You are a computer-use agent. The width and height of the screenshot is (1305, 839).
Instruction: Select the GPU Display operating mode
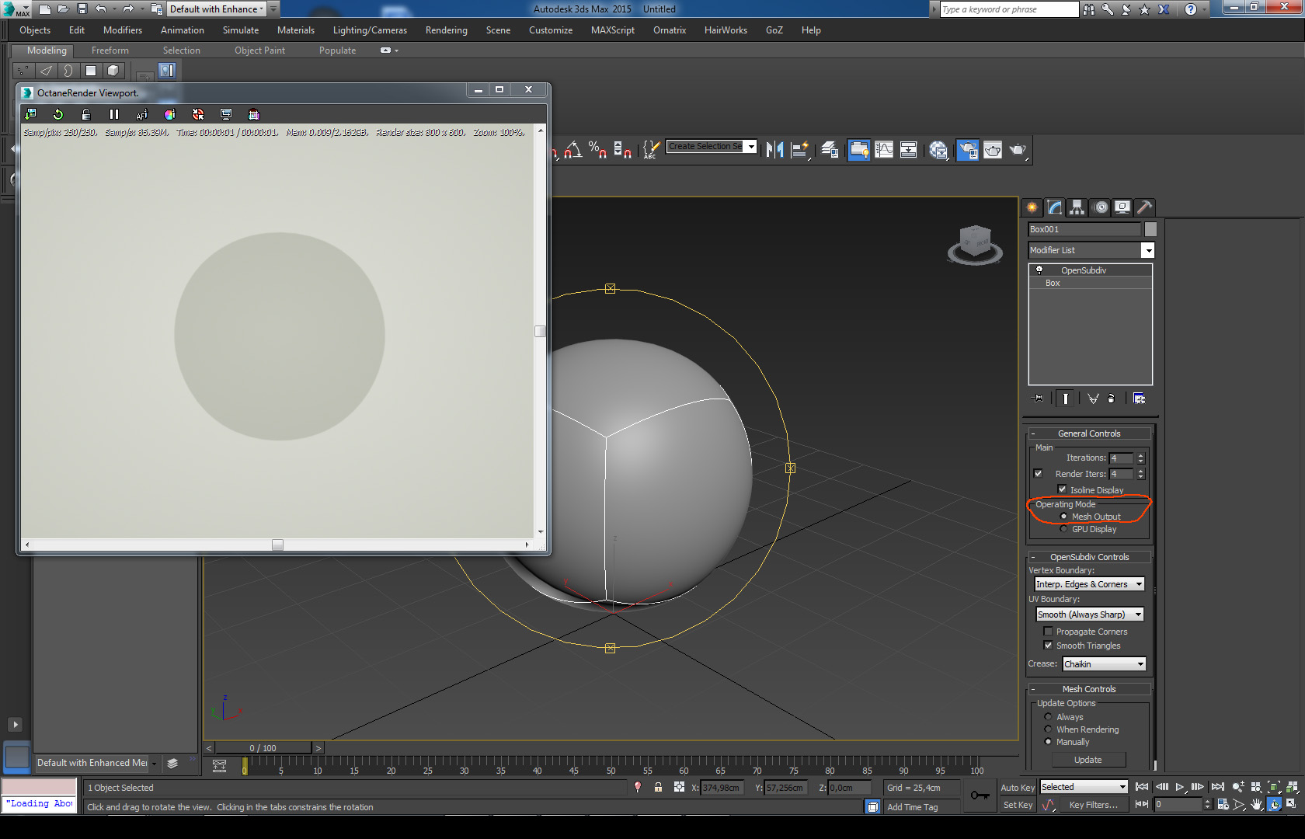pyautogui.click(x=1063, y=529)
